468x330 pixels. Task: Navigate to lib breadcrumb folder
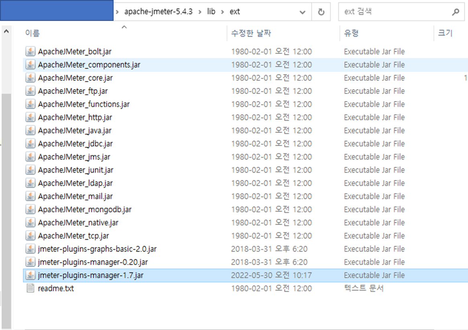pyautogui.click(x=211, y=12)
